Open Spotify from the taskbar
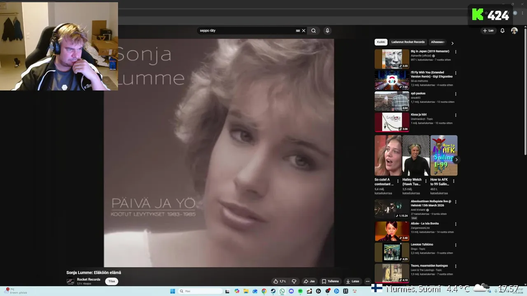 click(x=300, y=291)
